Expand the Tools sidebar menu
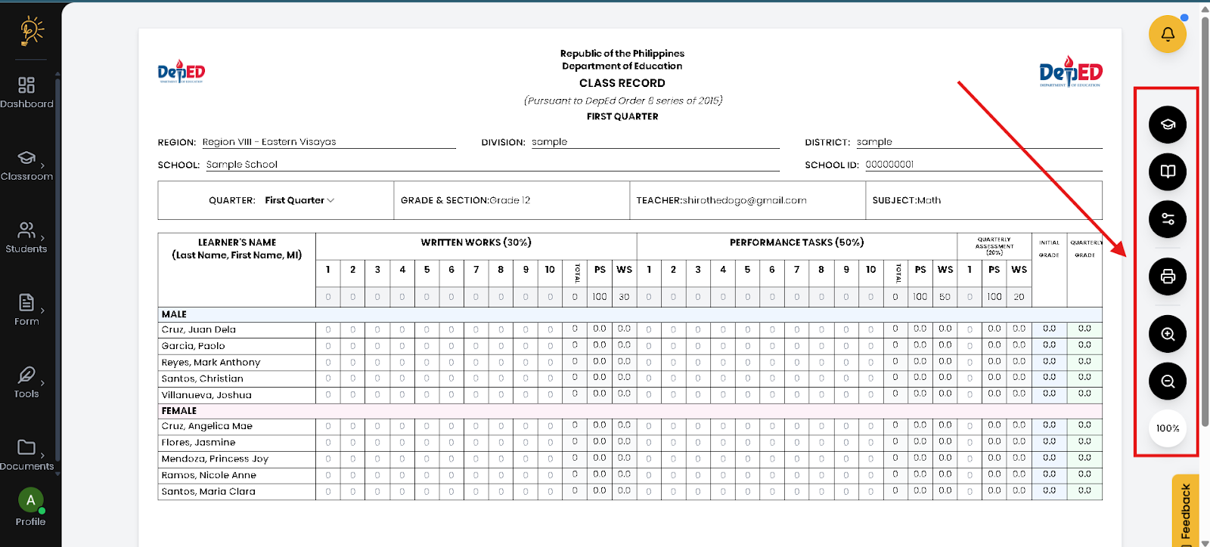The height and width of the screenshot is (547, 1210). coord(26,382)
